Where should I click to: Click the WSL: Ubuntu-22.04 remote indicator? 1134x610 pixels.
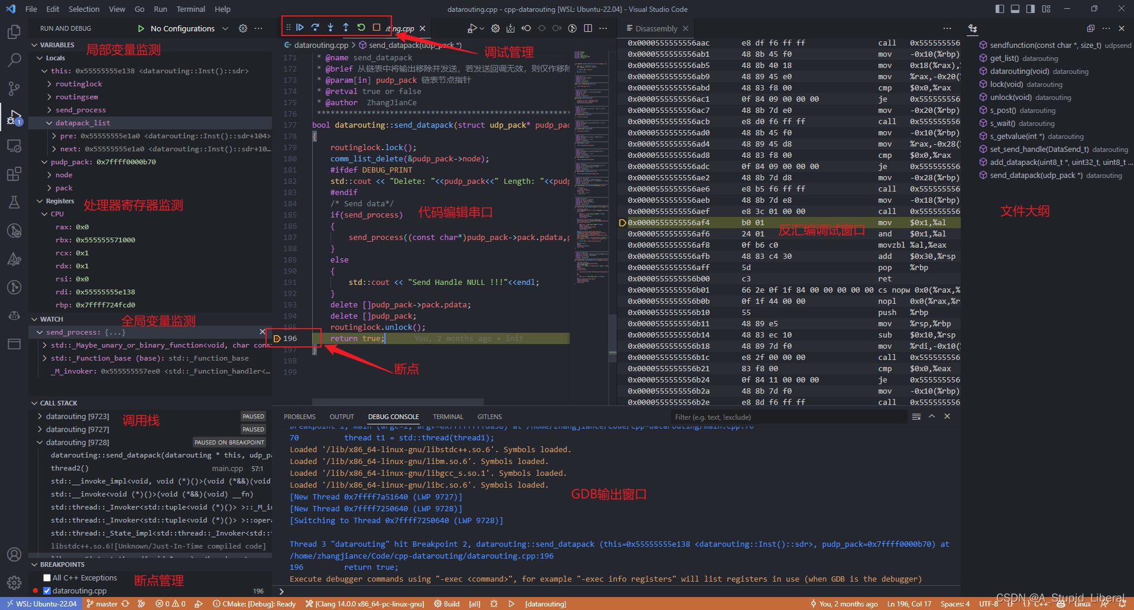tap(42, 604)
